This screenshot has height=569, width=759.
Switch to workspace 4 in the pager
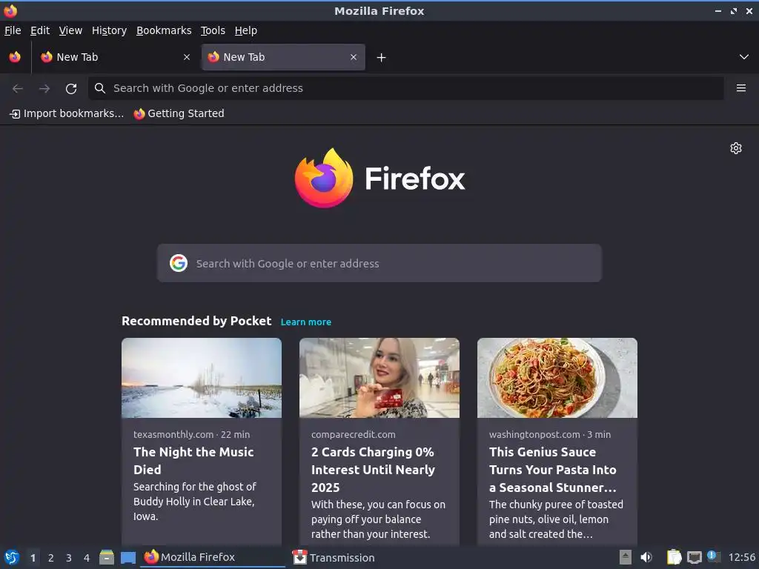87,558
